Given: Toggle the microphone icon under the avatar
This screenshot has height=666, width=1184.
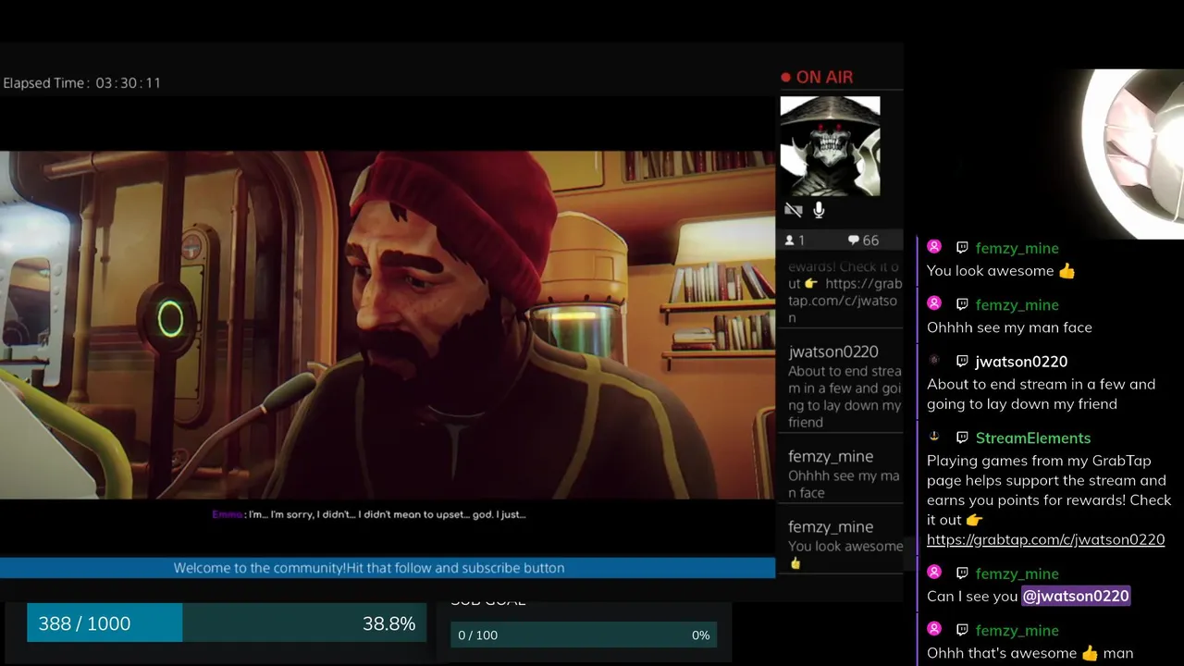Looking at the screenshot, I should coord(819,211).
